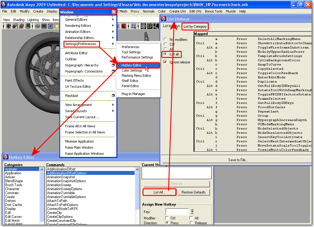Select the Artisan category
The image size is (314, 227).
(10, 177)
